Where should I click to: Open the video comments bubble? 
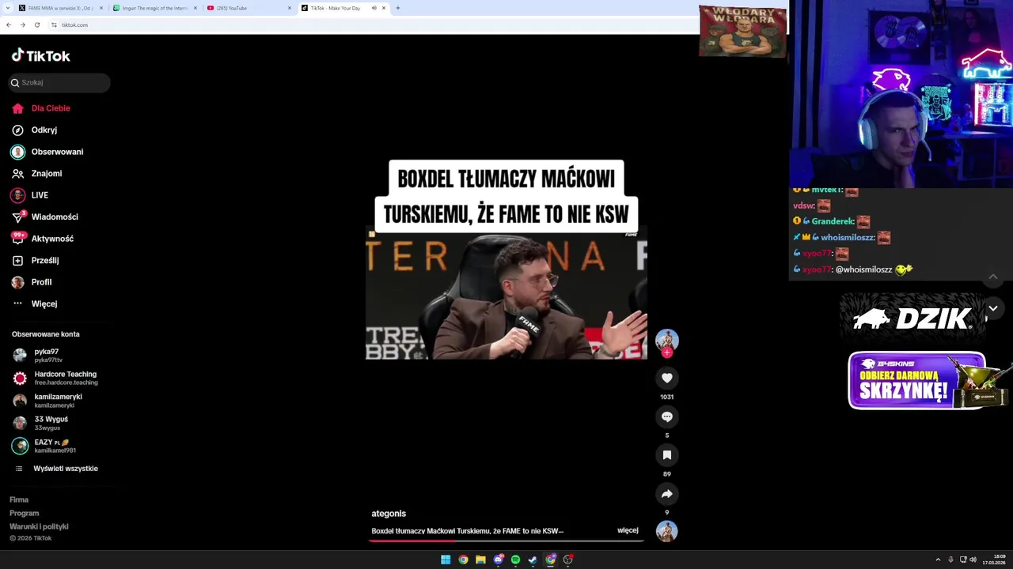point(667,416)
